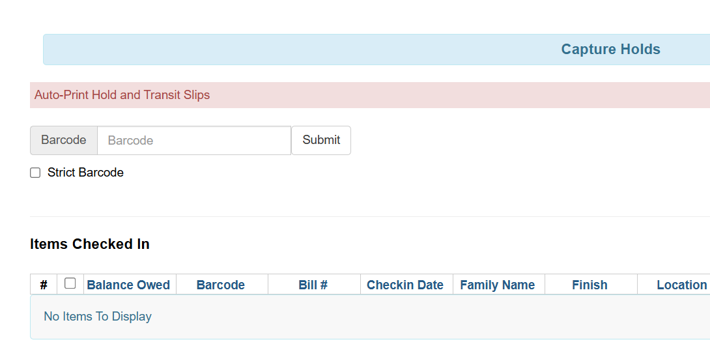Select the Location column header
Image resolution: width=710 pixels, height=359 pixels.
[681, 285]
